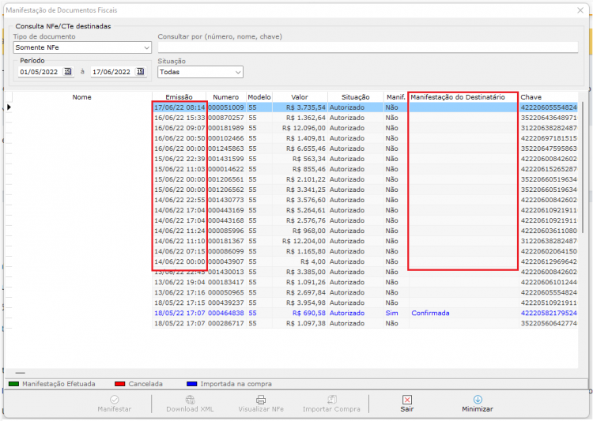The height and width of the screenshot is (421, 593).
Task: Click the Emissão column header
Action: pyautogui.click(x=179, y=97)
